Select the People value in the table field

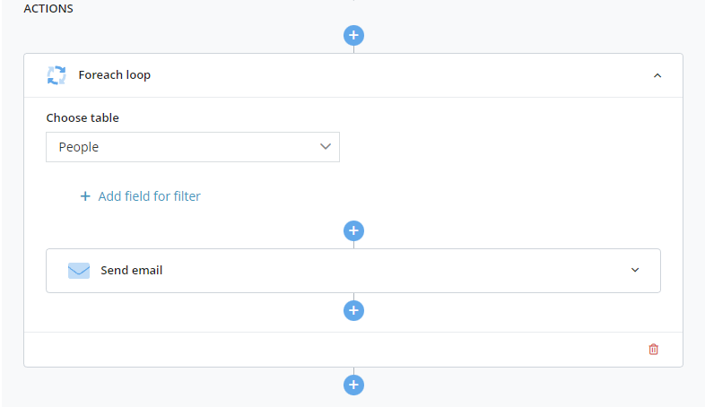pos(79,147)
